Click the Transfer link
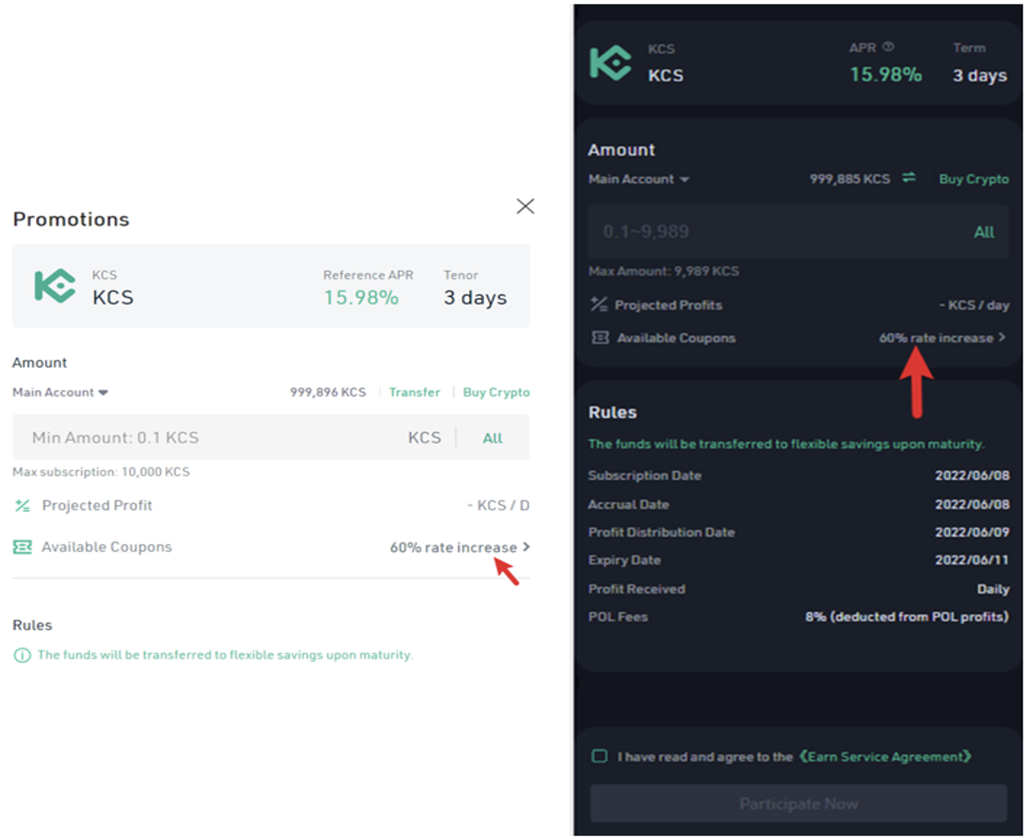Viewport: 1027px width, 840px height. [x=414, y=392]
